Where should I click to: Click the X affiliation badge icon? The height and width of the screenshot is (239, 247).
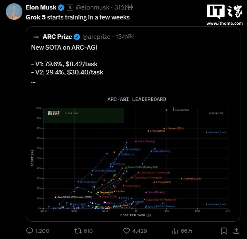point(70,7)
